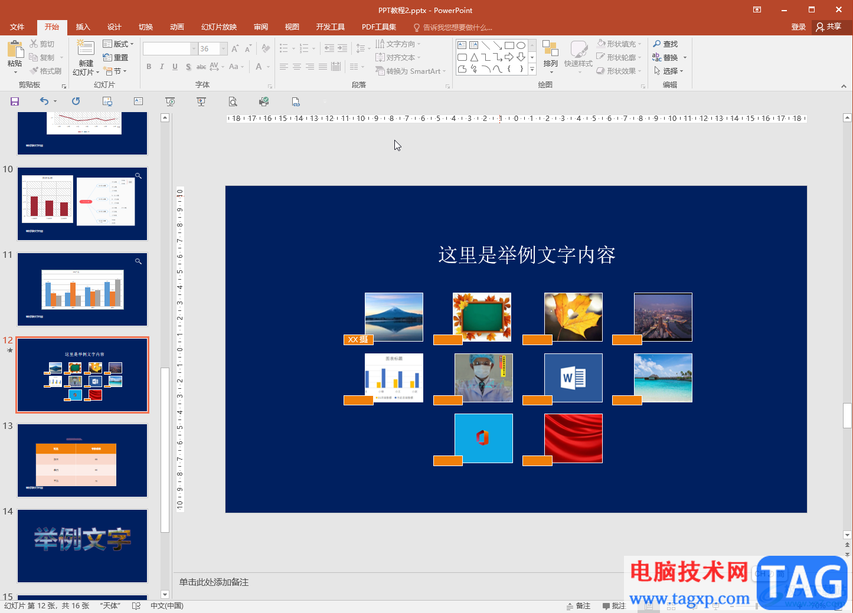Toggle Underline formatting

click(175, 67)
